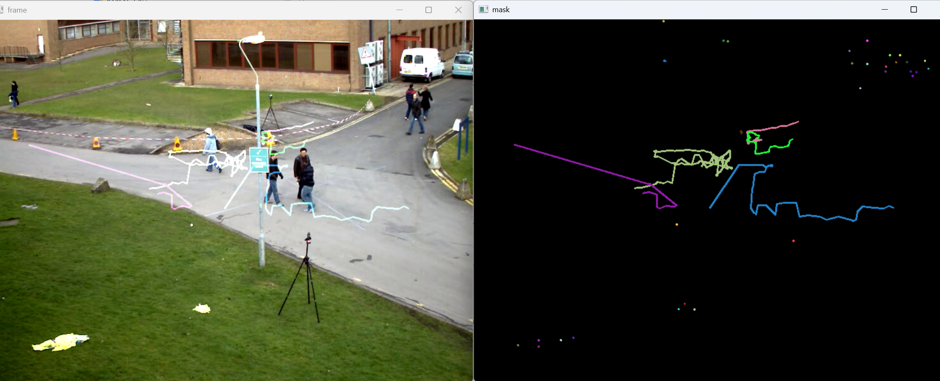Click the light blue car behind the van
Viewport: 940px width, 381px height.
pos(462,64)
